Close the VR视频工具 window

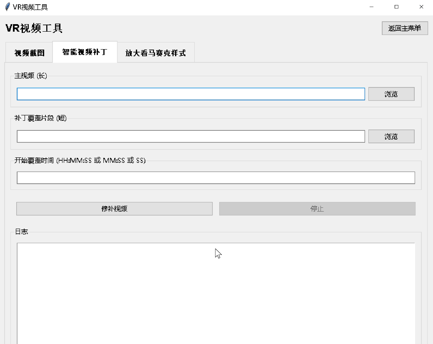pyautogui.click(x=421, y=7)
